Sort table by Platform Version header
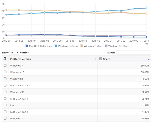The width and height of the screenshot is (156, 122). click(21, 59)
